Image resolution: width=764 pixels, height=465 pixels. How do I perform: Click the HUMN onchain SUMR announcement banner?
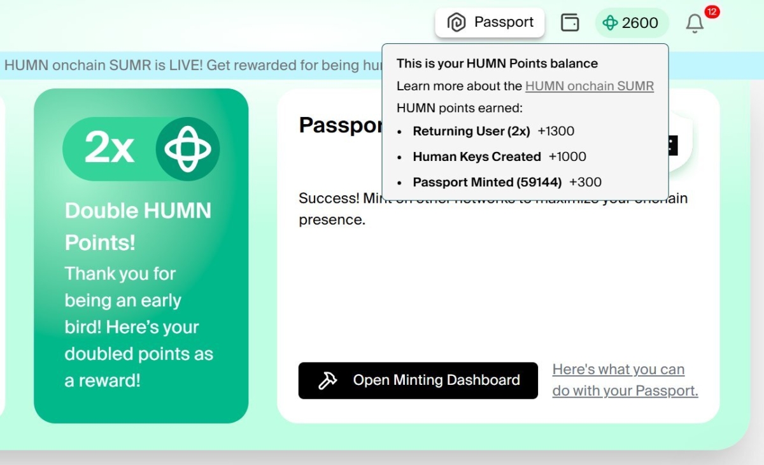click(191, 65)
